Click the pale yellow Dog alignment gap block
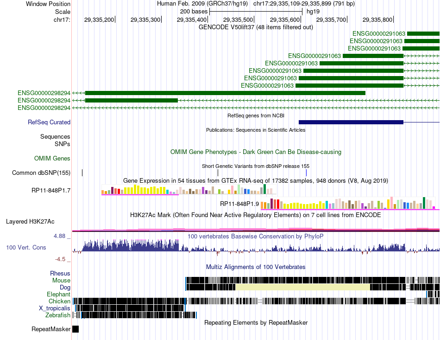440x340 pixels. click(x=302, y=287)
